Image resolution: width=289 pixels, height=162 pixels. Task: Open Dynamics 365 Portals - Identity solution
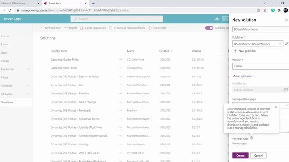(69, 144)
